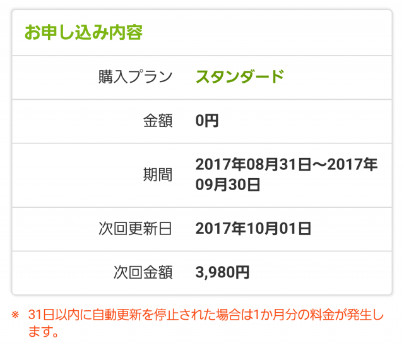404x350 pixels.
Task: Select the 2017年10月01日 renewal date
Action: pos(254,229)
